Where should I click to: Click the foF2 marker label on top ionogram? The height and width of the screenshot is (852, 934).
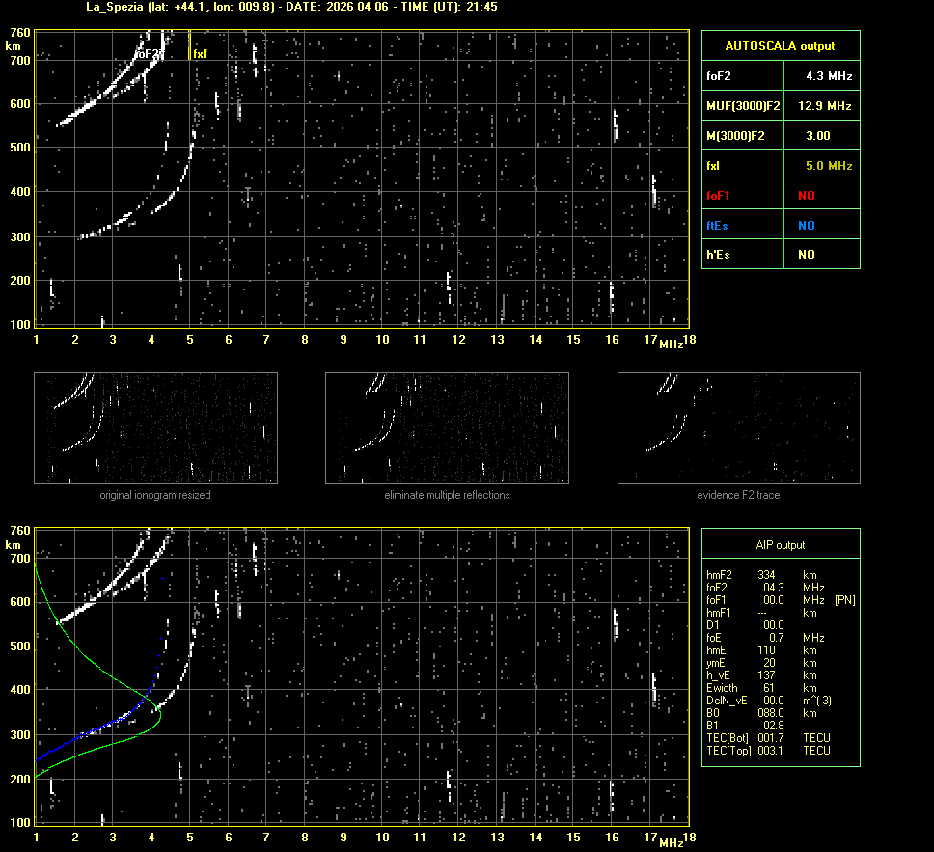click(148, 54)
